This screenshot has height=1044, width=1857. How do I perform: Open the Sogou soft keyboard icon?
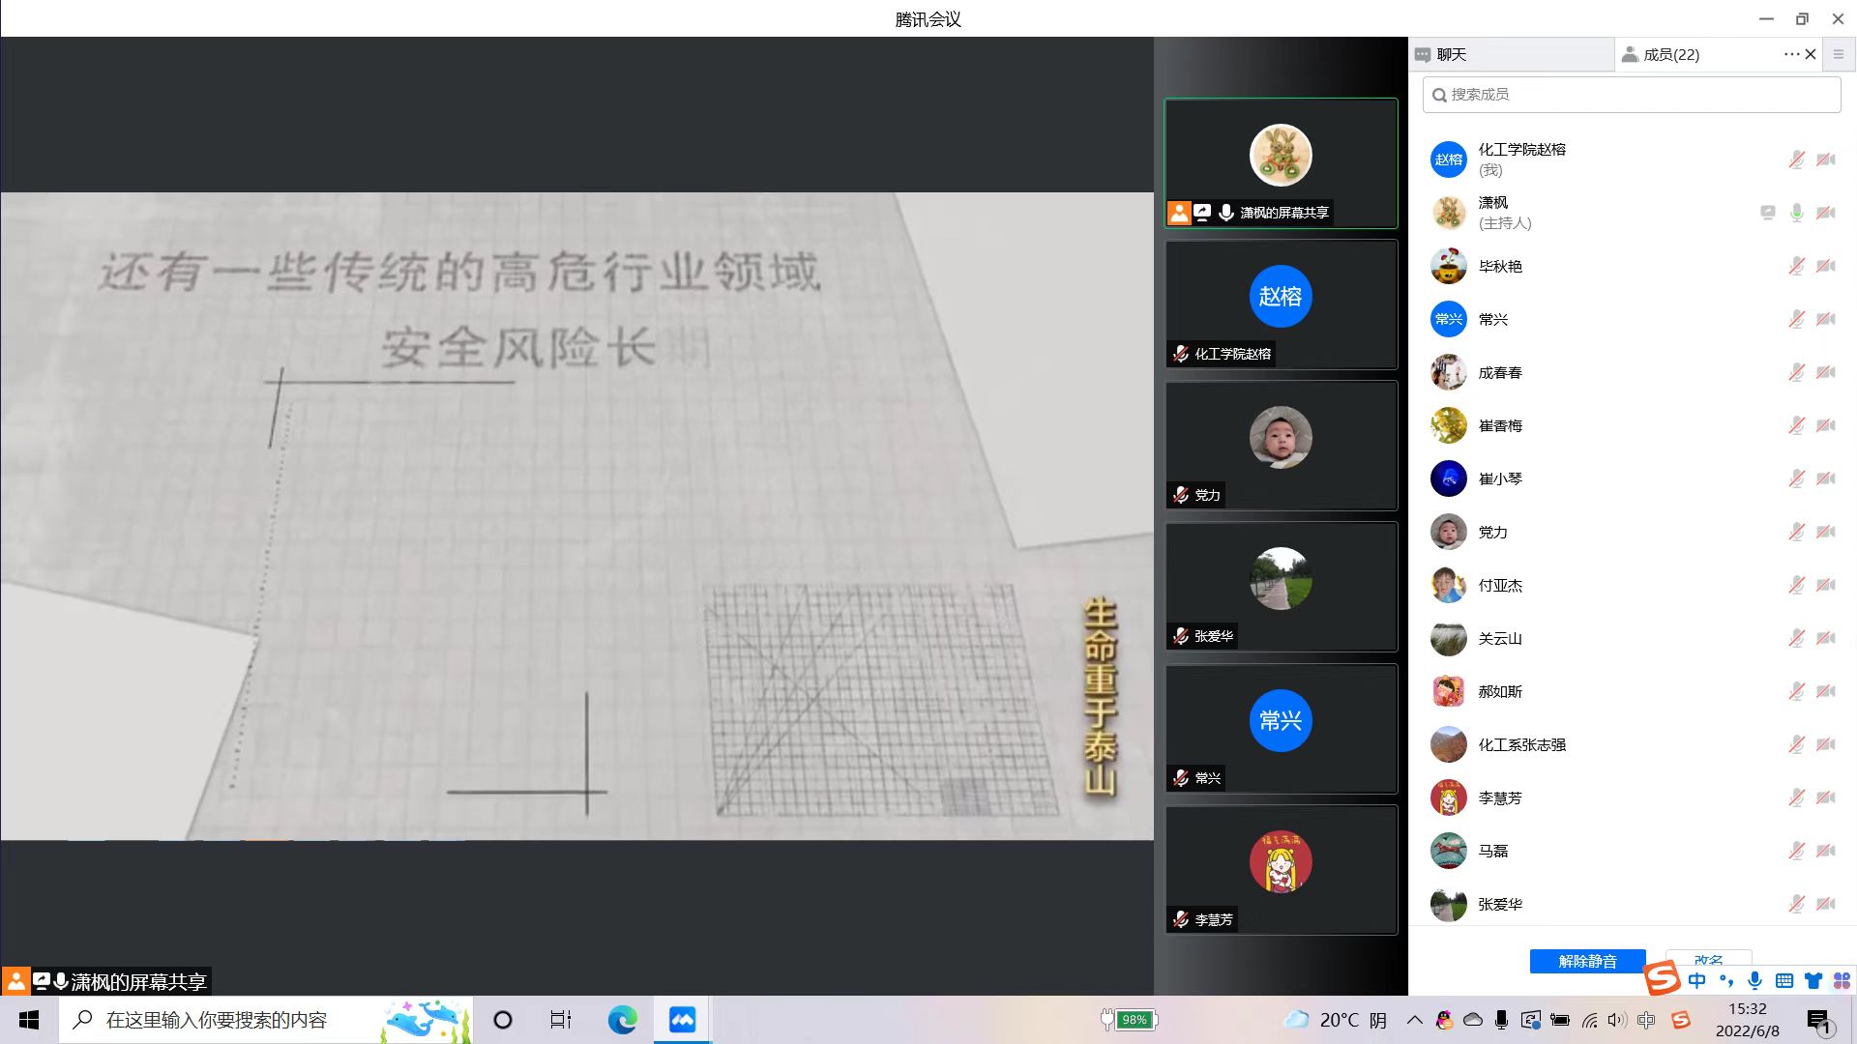coord(1784,981)
